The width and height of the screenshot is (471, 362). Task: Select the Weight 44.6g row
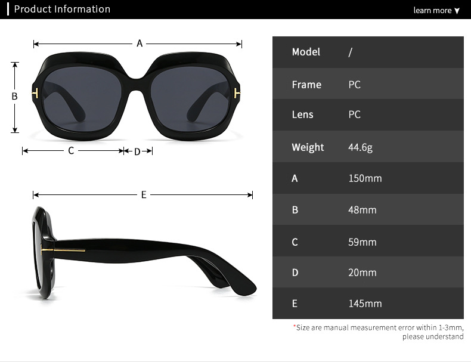368,147
